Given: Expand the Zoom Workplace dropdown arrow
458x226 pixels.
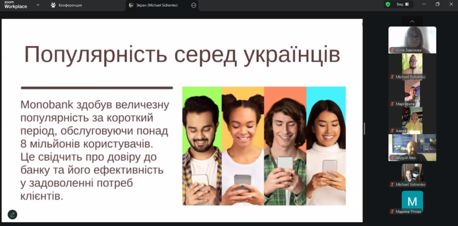Looking at the screenshot, I should click(x=38, y=5).
